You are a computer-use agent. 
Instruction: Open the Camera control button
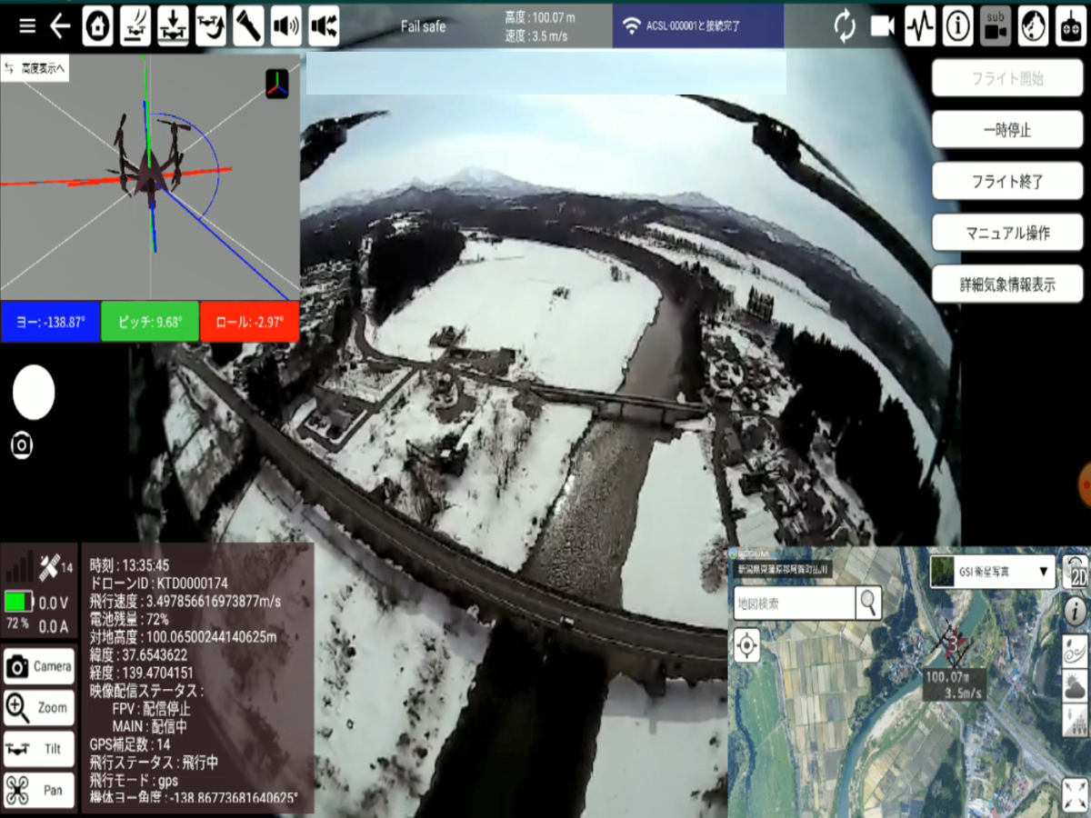(39, 666)
